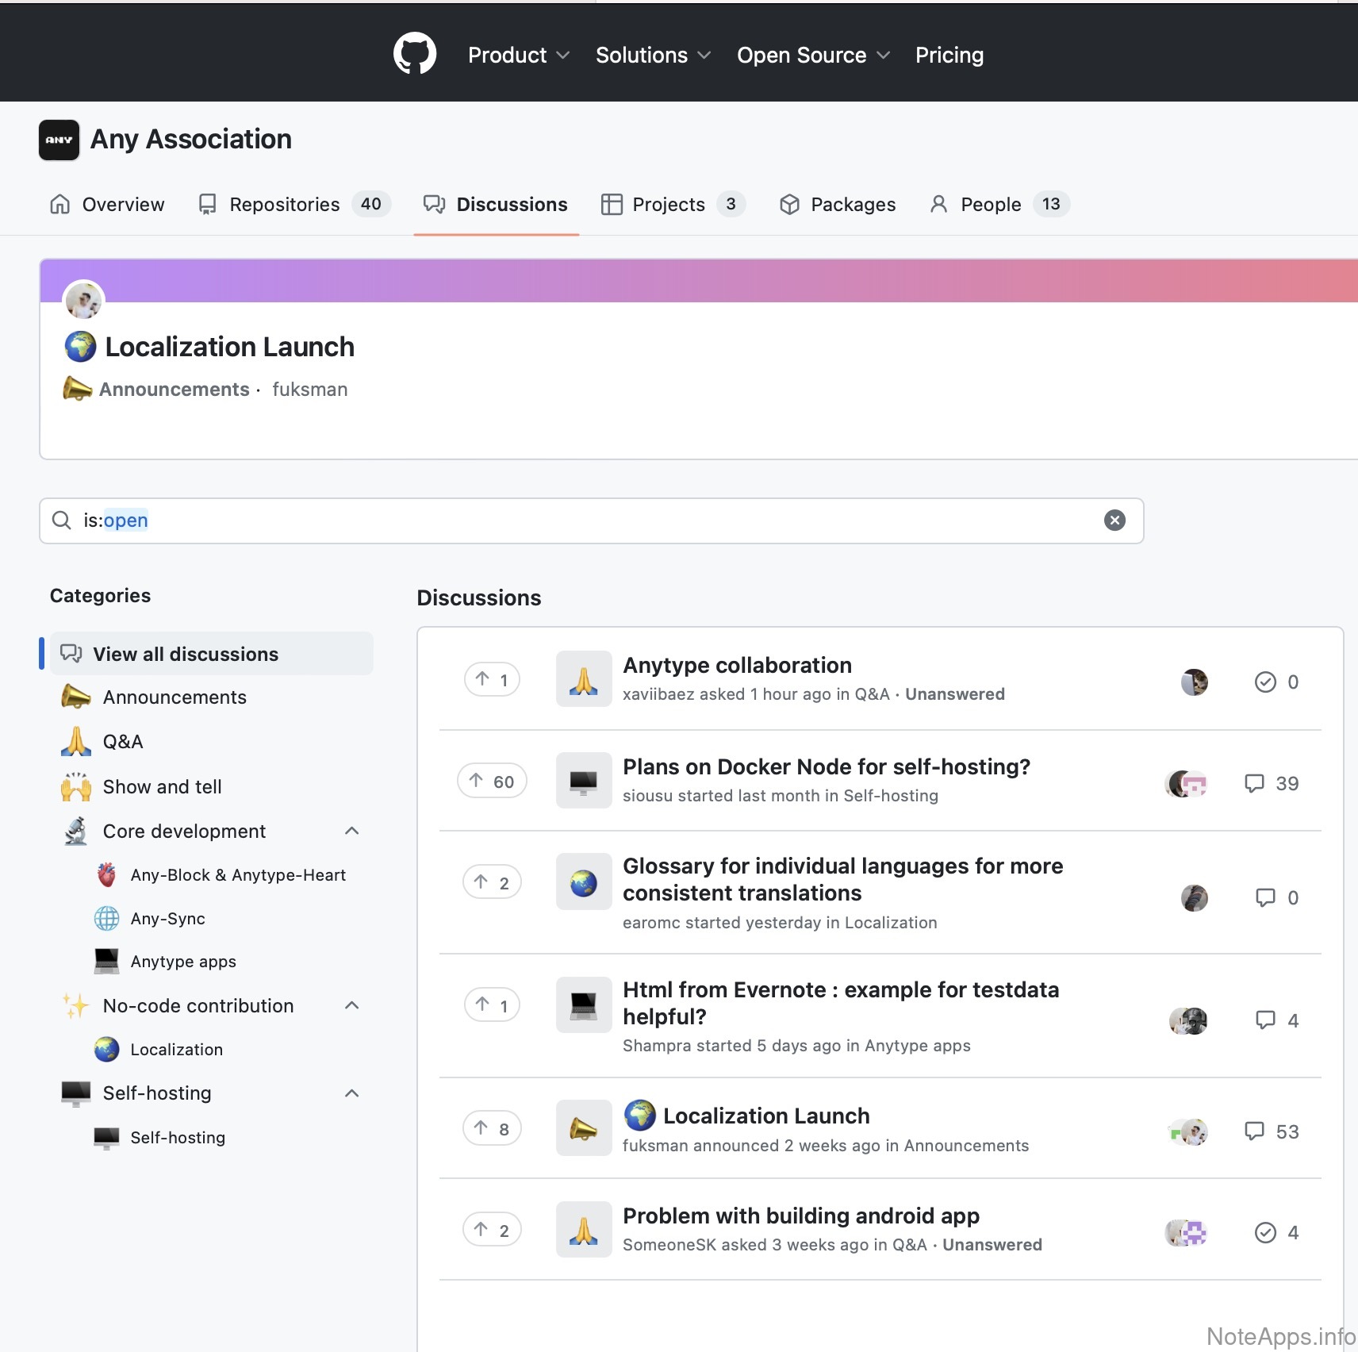
Task: Click the Any Association organization avatar
Action: pyautogui.click(x=59, y=140)
